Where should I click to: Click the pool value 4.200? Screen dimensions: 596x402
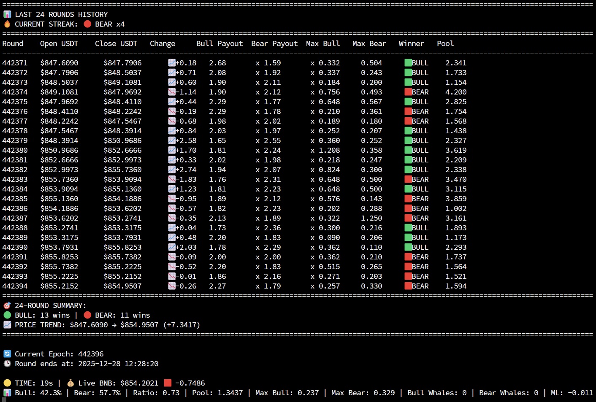click(x=456, y=92)
